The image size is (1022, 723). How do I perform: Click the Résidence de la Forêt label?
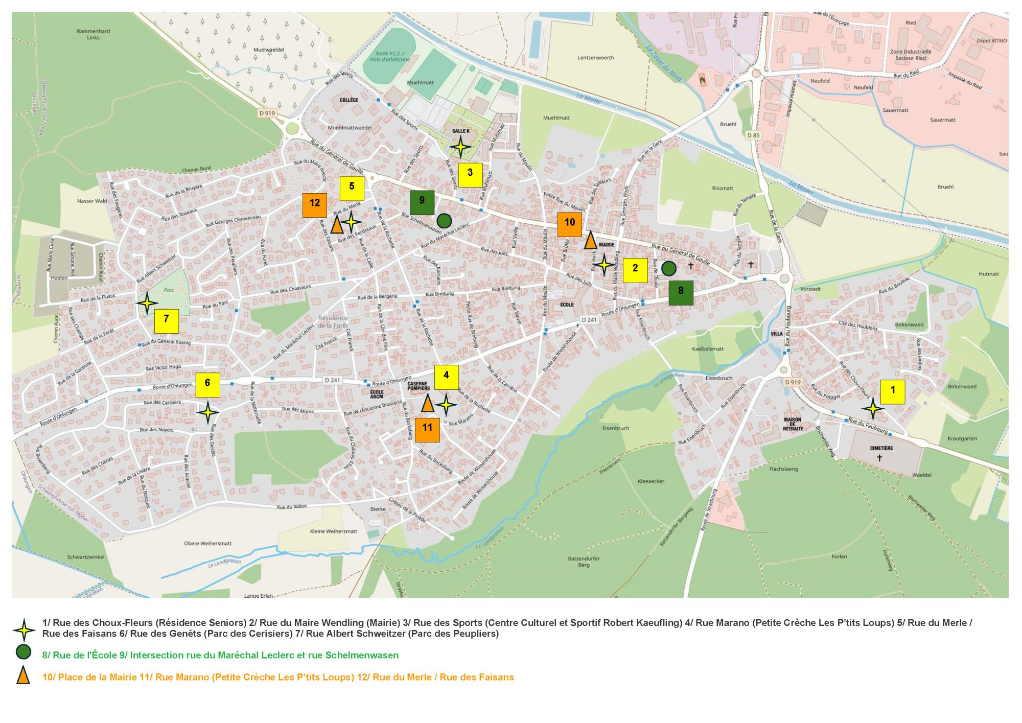point(333,322)
